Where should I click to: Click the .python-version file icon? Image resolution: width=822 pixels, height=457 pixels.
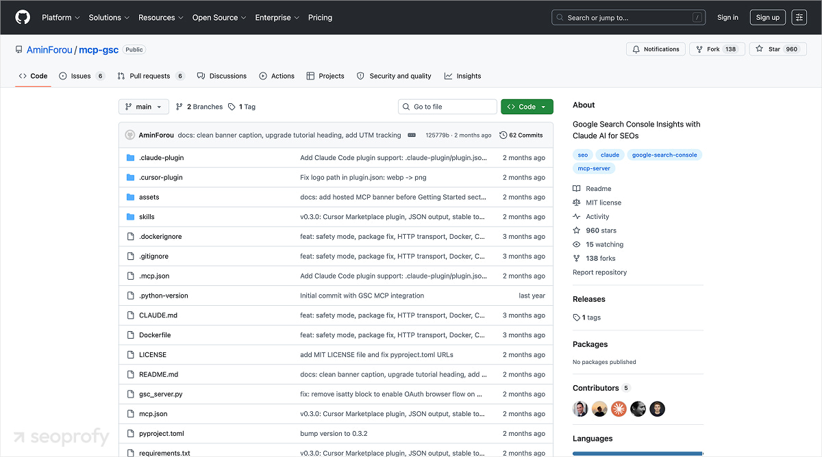point(131,296)
